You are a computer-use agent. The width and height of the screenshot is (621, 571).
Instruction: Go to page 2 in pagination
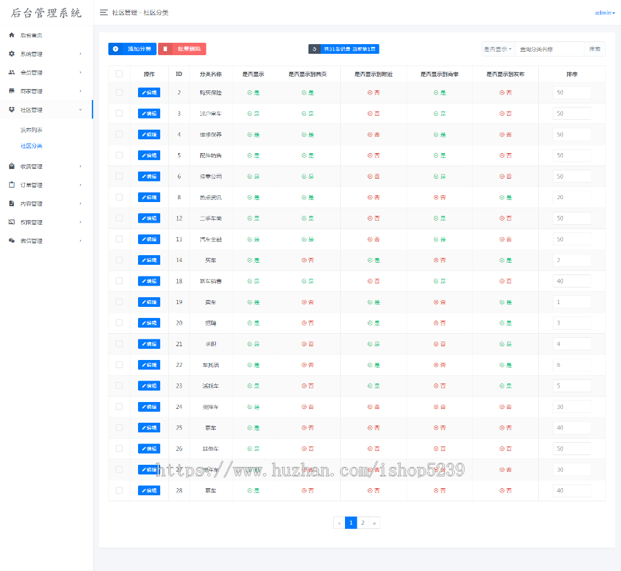pyautogui.click(x=362, y=523)
